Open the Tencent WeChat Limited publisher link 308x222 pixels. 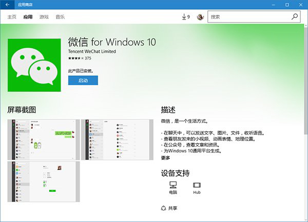click(x=92, y=51)
